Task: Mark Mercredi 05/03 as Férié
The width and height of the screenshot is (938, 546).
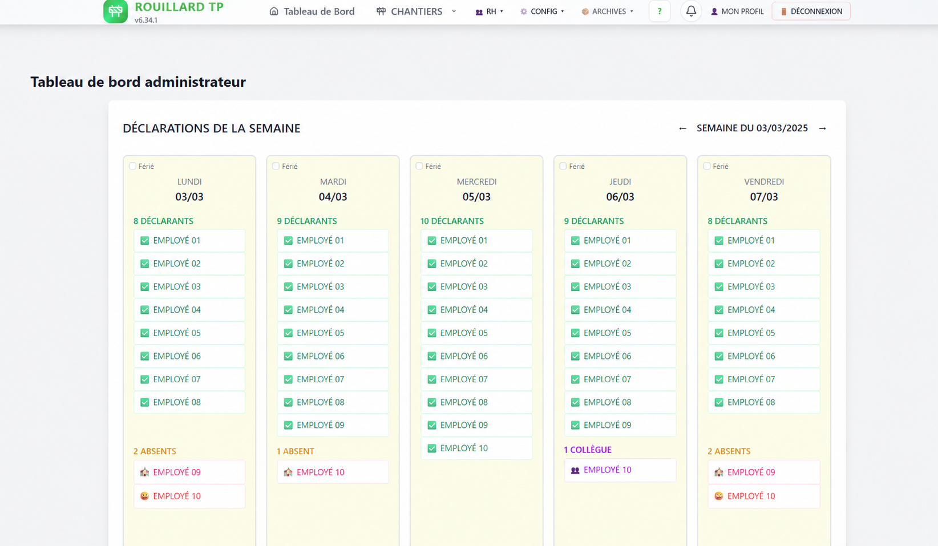Action: tap(419, 166)
